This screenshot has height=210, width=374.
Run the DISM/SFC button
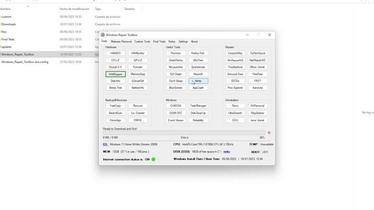tap(176, 113)
